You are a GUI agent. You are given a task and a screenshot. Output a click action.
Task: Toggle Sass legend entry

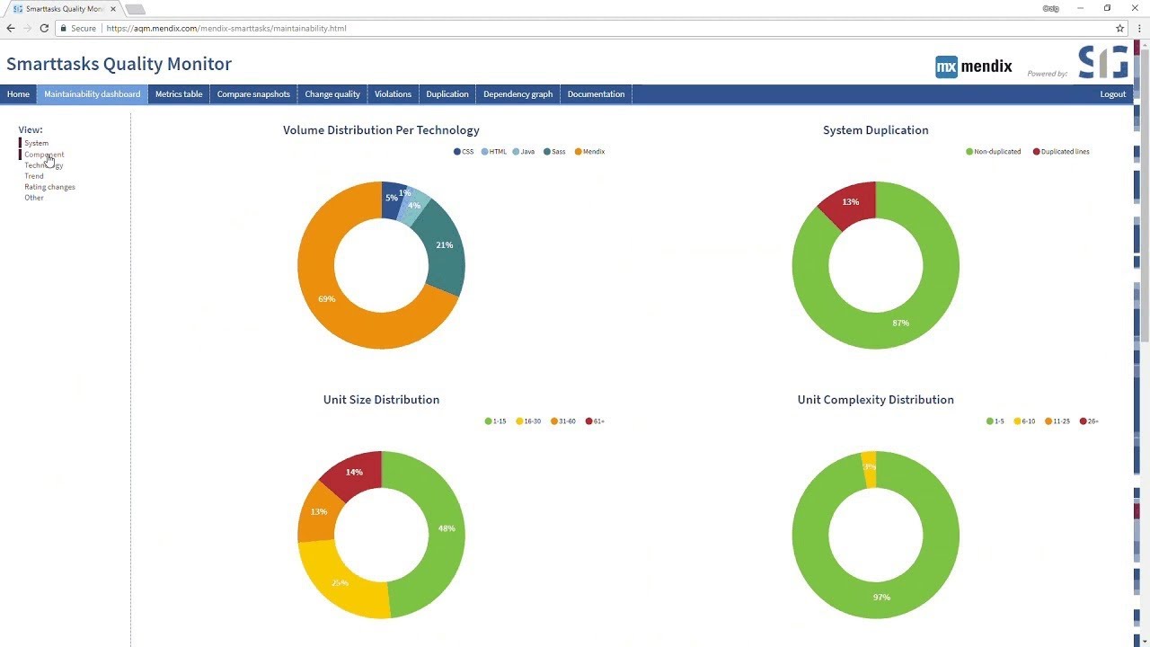point(554,152)
